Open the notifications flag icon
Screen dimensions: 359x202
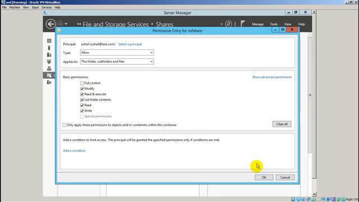point(243,24)
